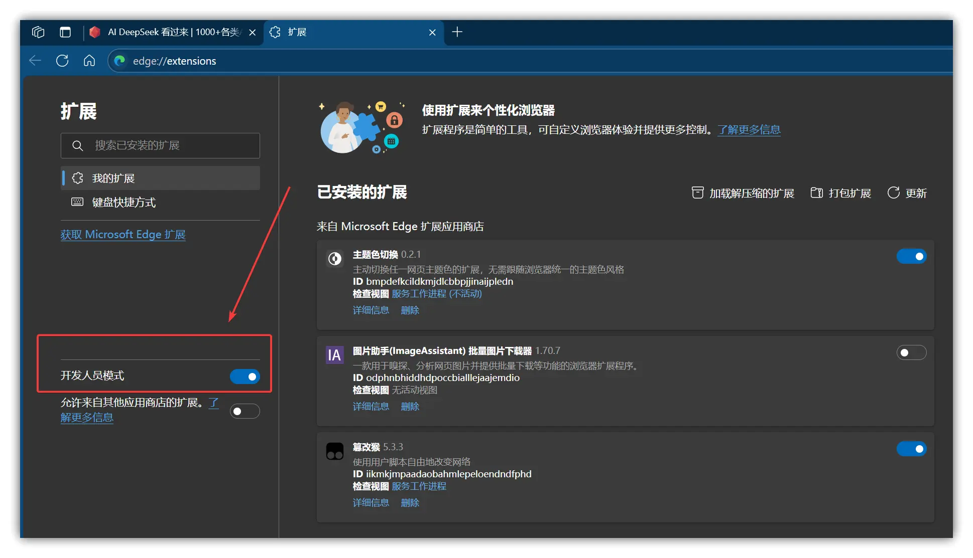Close the AI DeepSeek tab
Viewport: 973px width, 558px height.
pyautogui.click(x=253, y=32)
